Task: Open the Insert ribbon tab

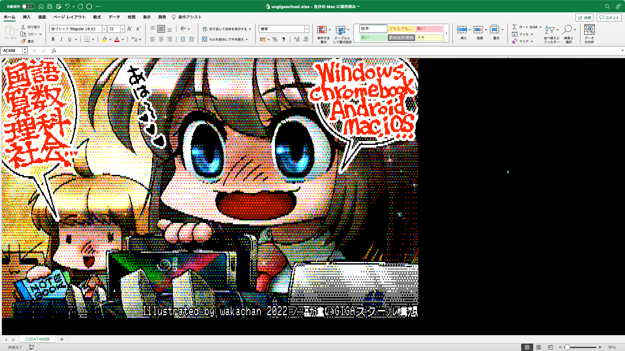Action: point(27,17)
